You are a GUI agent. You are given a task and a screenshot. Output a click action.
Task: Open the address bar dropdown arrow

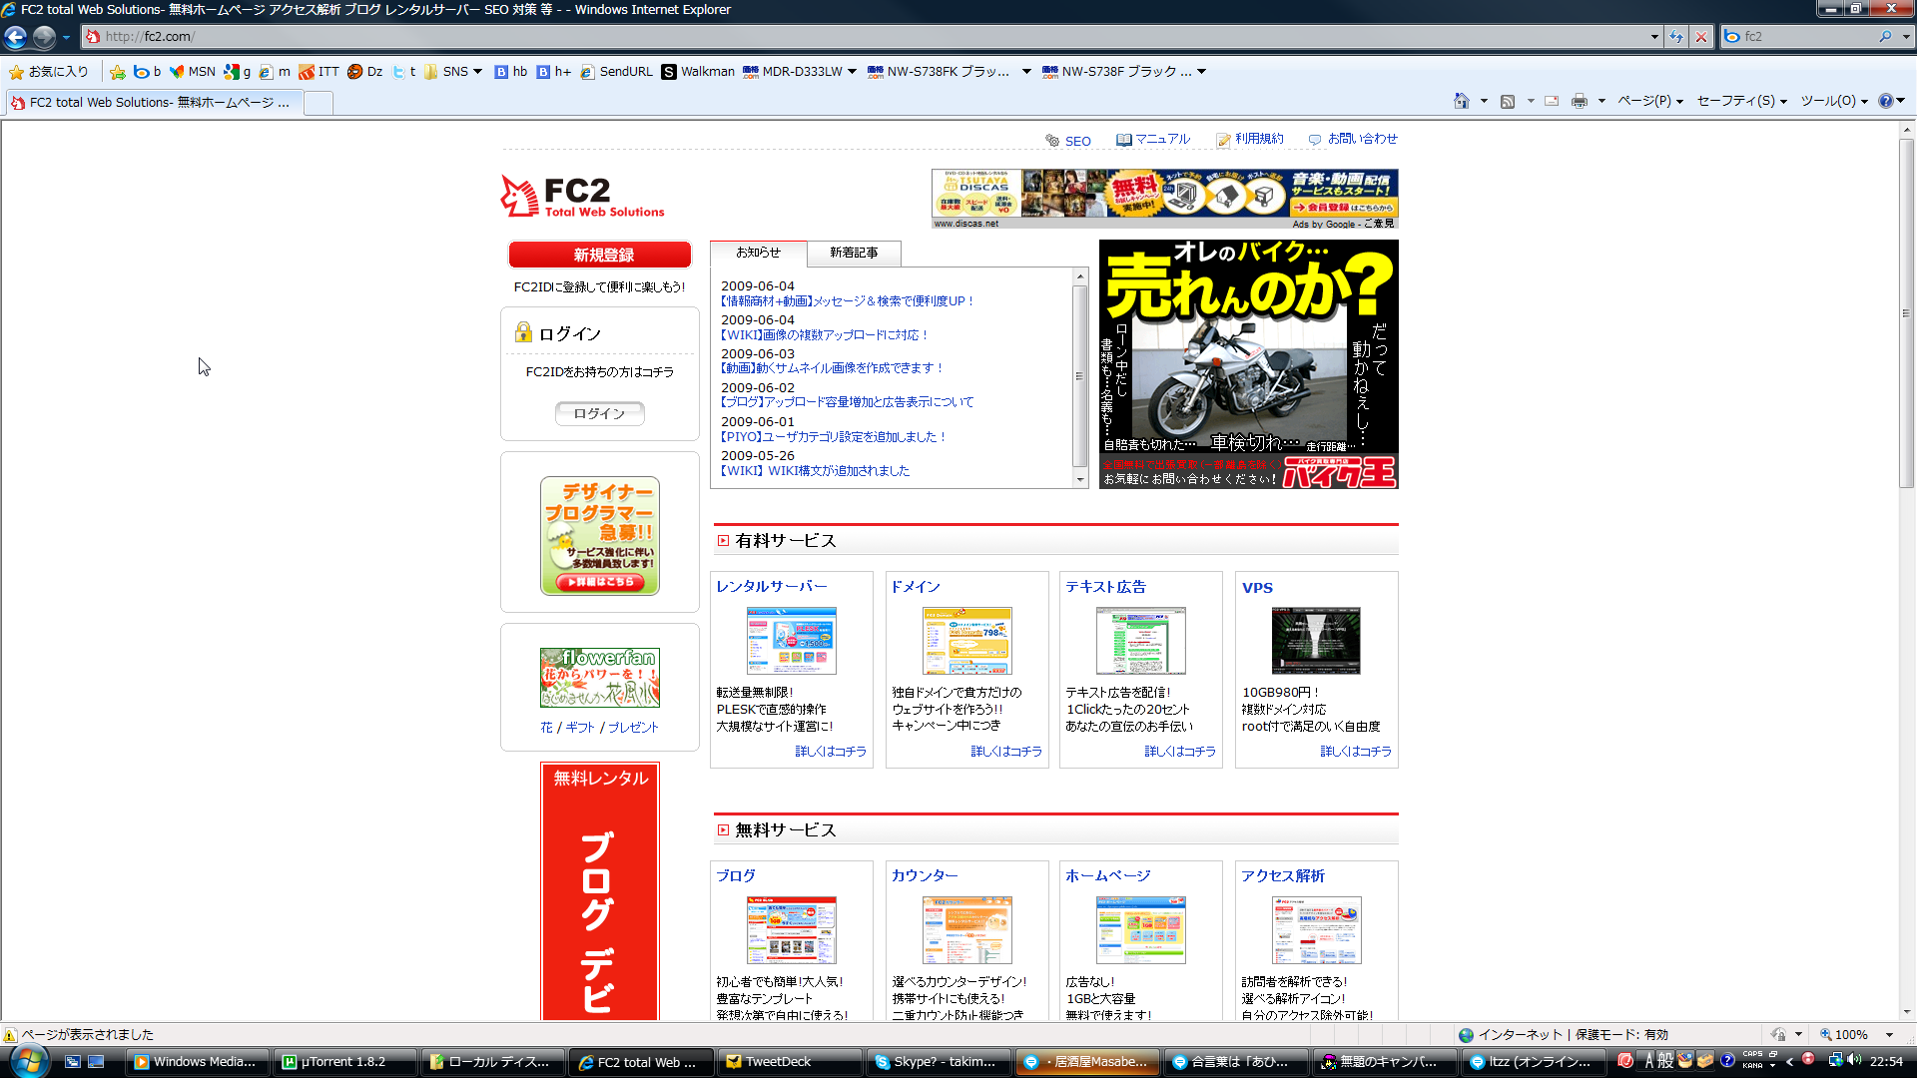(1654, 37)
